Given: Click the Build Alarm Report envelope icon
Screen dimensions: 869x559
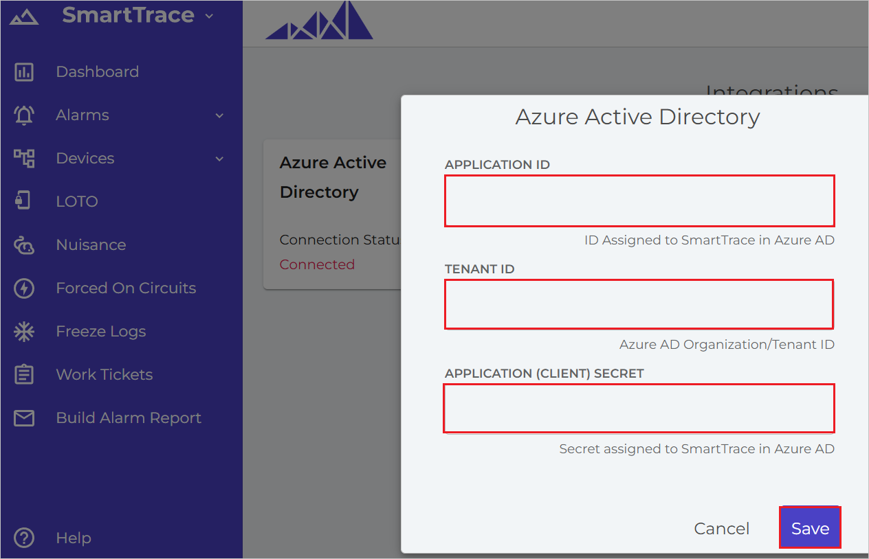Looking at the screenshot, I should point(24,418).
